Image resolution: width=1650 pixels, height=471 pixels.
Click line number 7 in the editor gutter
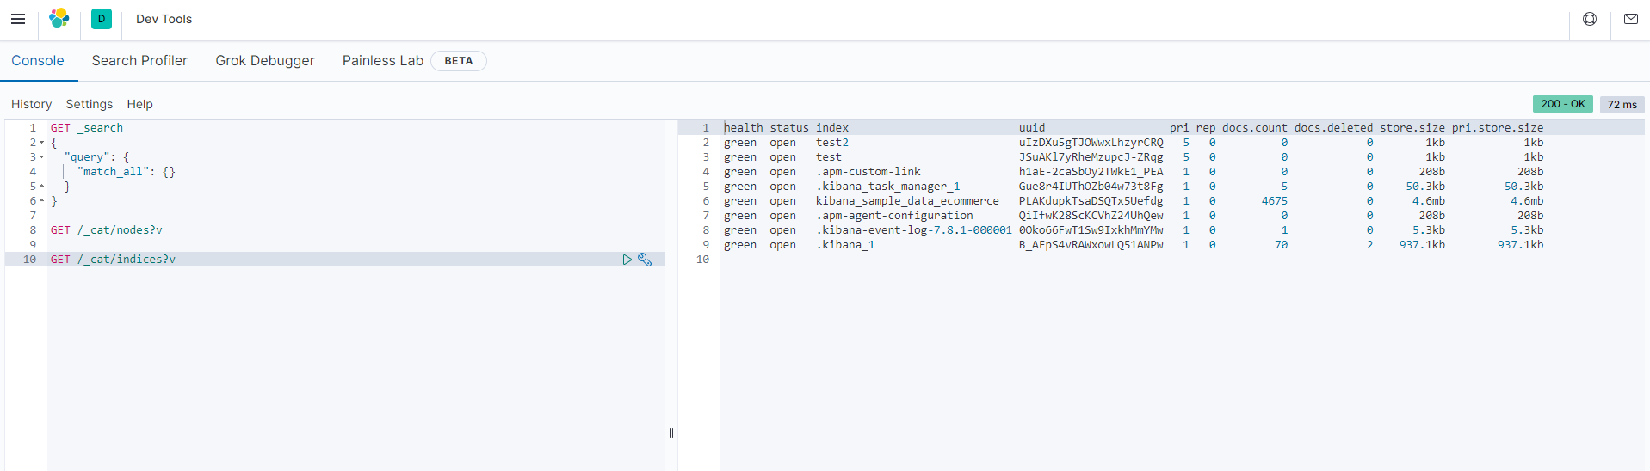33,216
